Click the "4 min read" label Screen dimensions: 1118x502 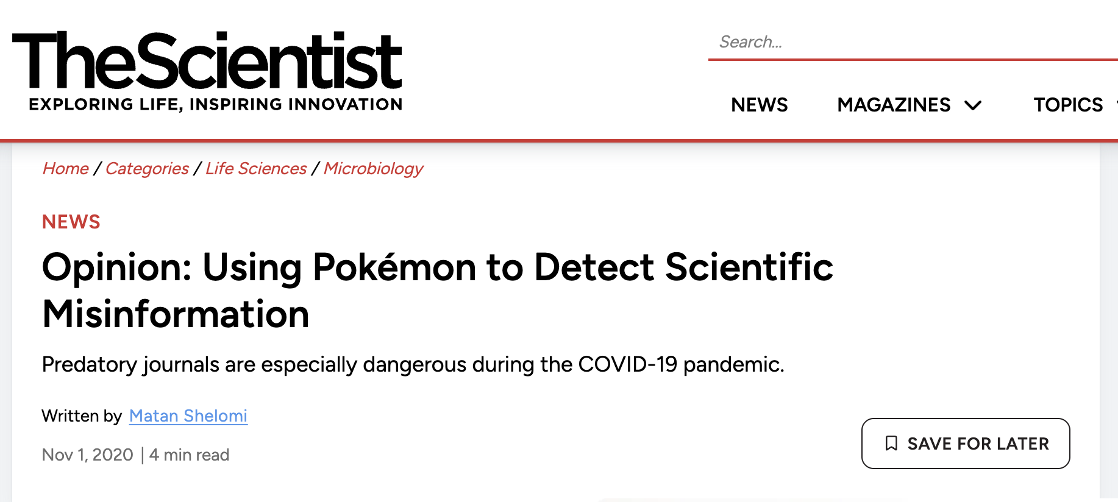(189, 455)
